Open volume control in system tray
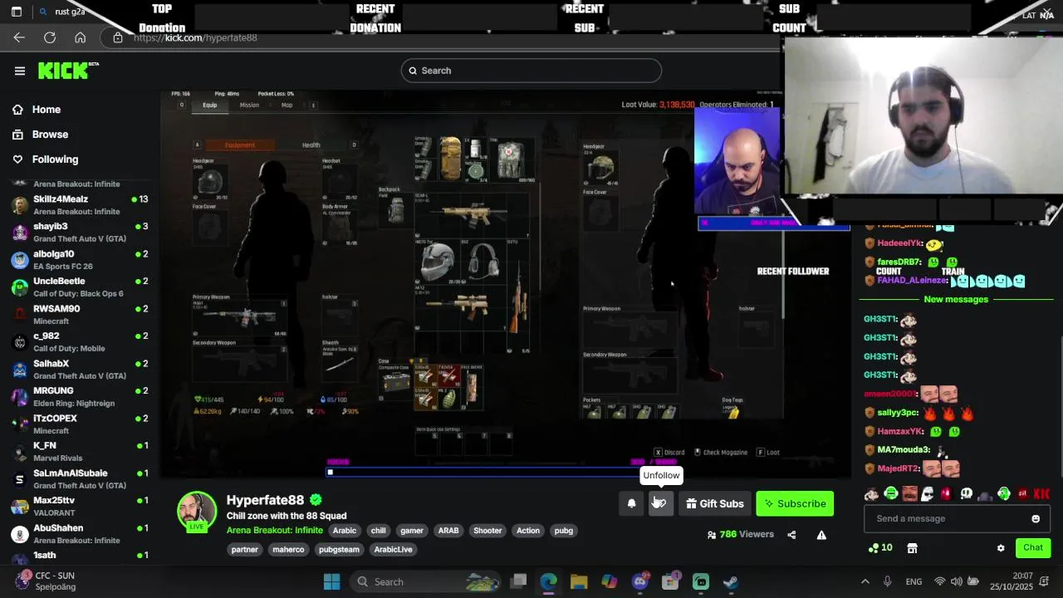Screen dimensions: 1063x598 click(x=956, y=581)
